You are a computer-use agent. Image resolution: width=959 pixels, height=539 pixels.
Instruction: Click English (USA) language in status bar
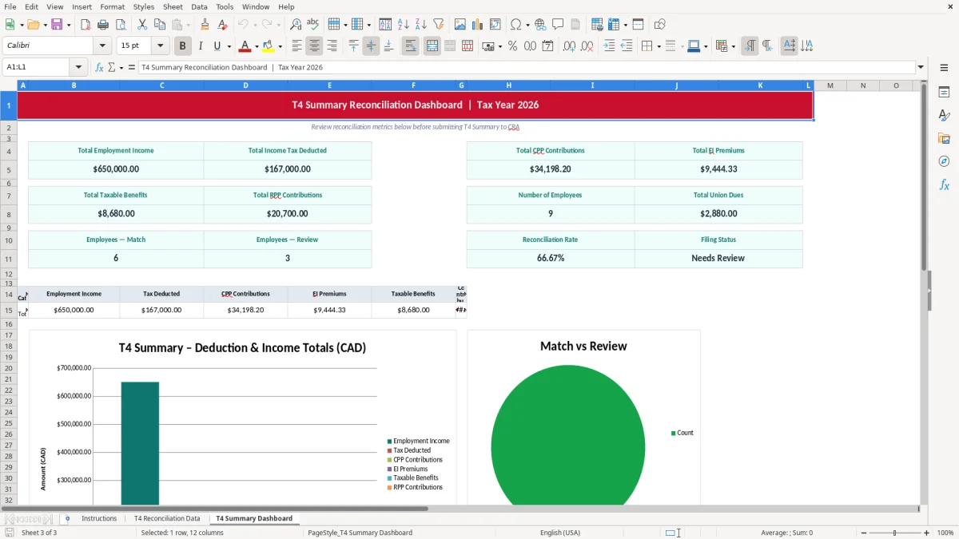[560, 533]
